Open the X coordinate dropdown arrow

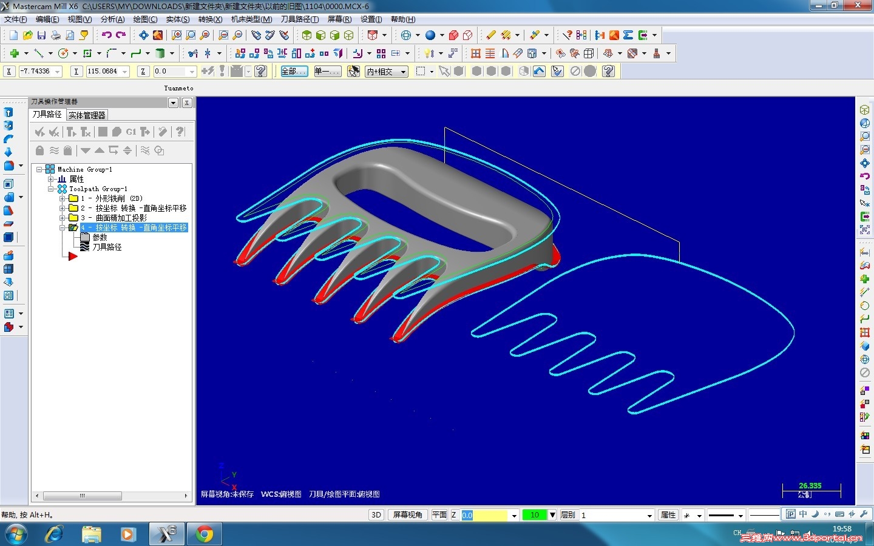pyautogui.click(x=58, y=72)
